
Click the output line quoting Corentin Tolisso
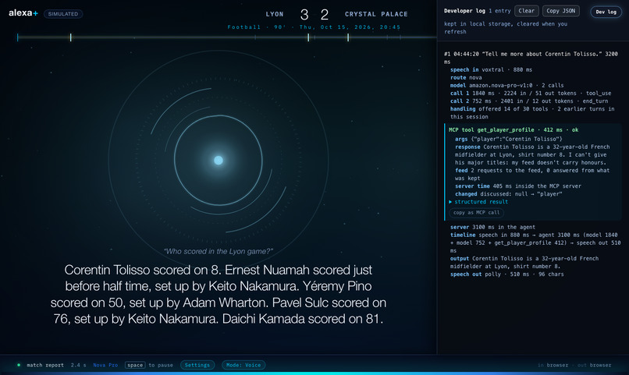524,263
